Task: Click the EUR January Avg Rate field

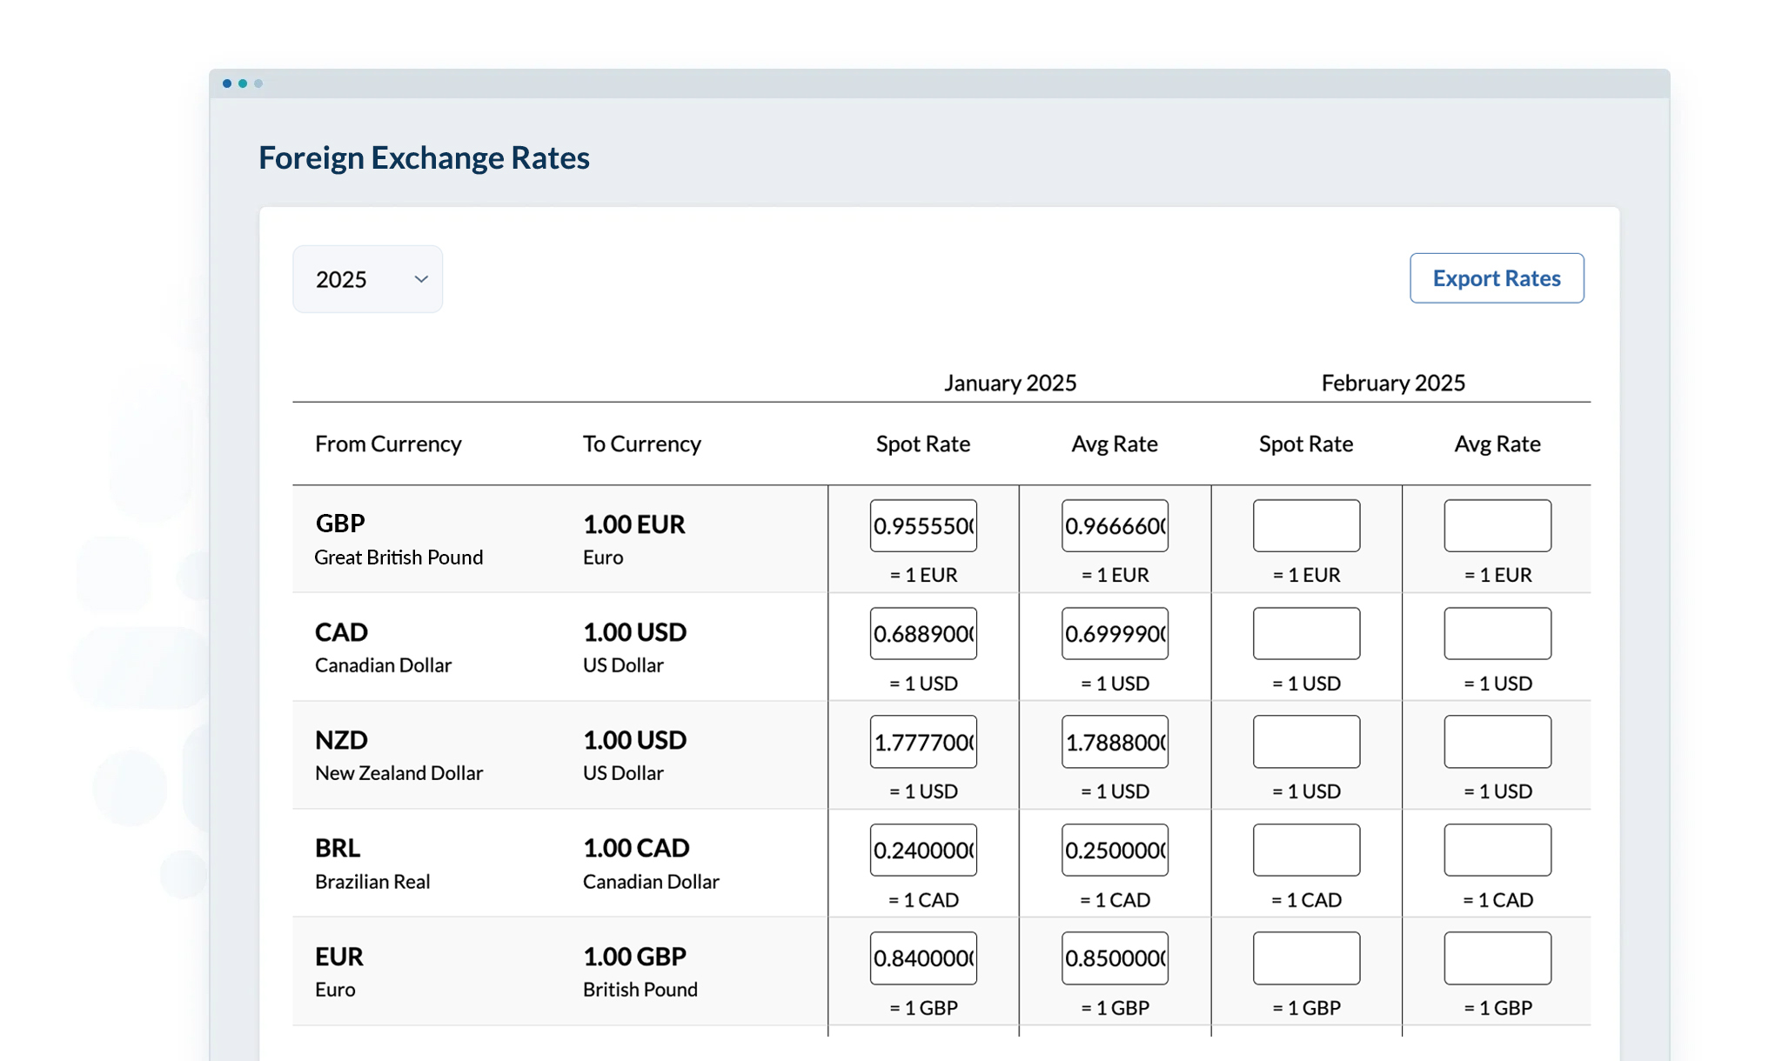Action: tap(1115, 958)
